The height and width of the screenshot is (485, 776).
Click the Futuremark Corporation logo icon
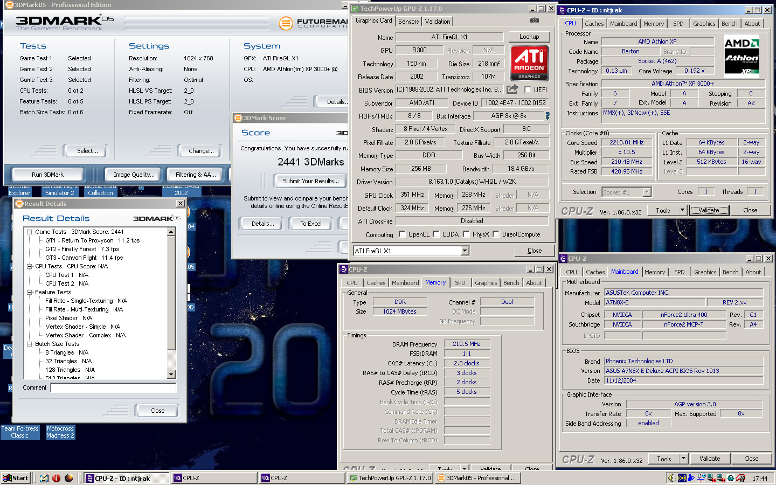point(286,23)
